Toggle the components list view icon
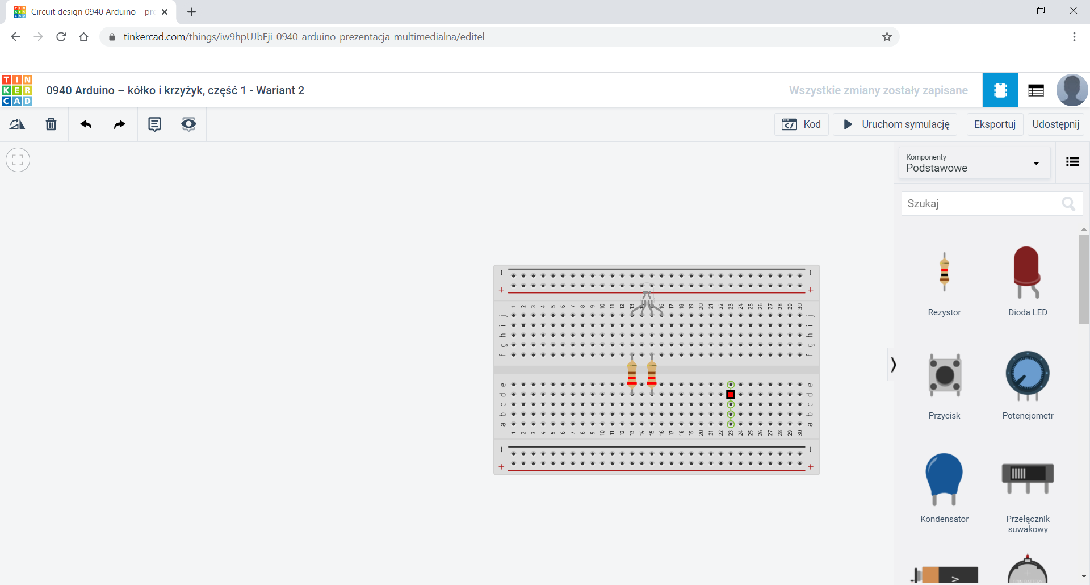This screenshot has width=1090, height=585. 1072,162
